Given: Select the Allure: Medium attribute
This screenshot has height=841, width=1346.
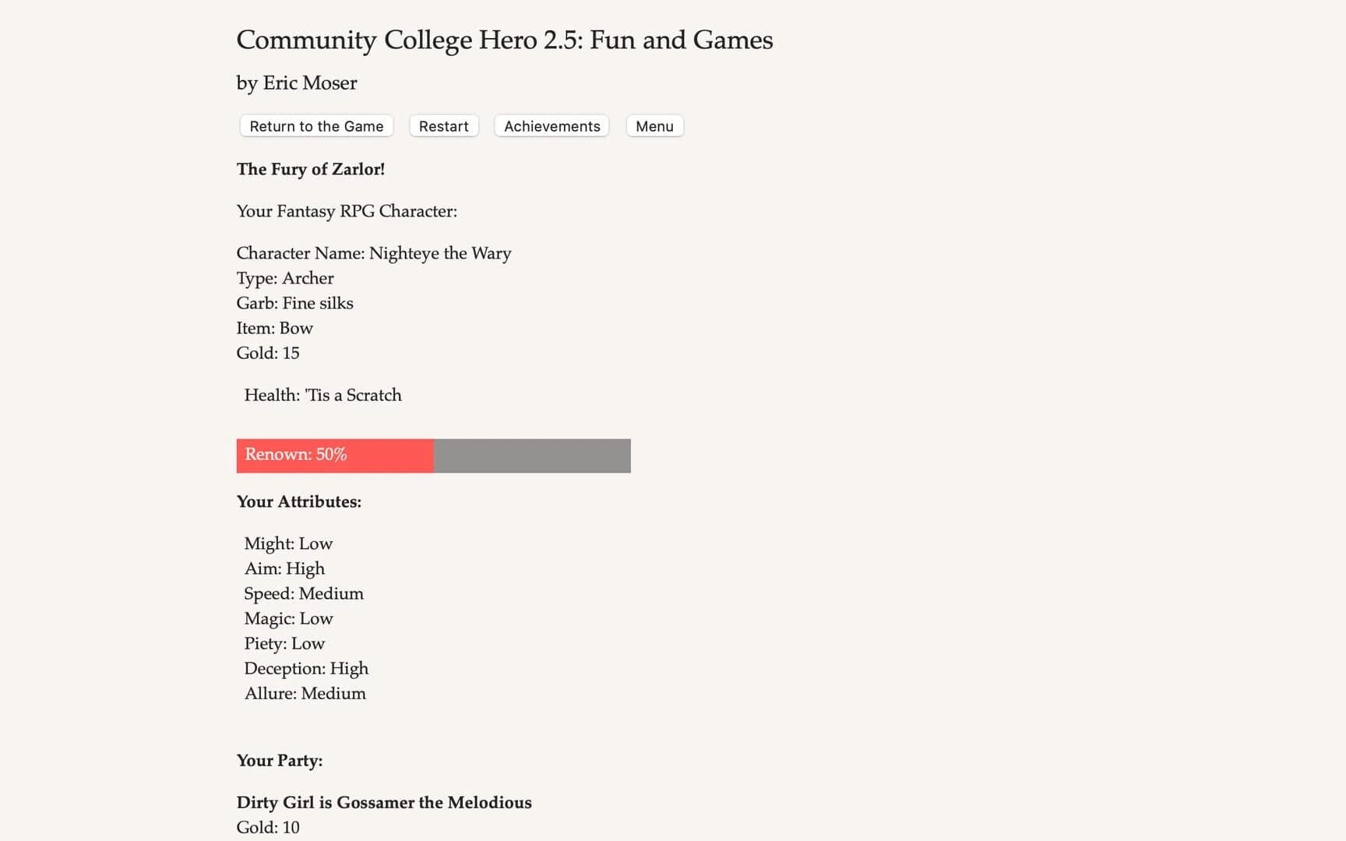Looking at the screenshot, I should (x=305, y=693).
